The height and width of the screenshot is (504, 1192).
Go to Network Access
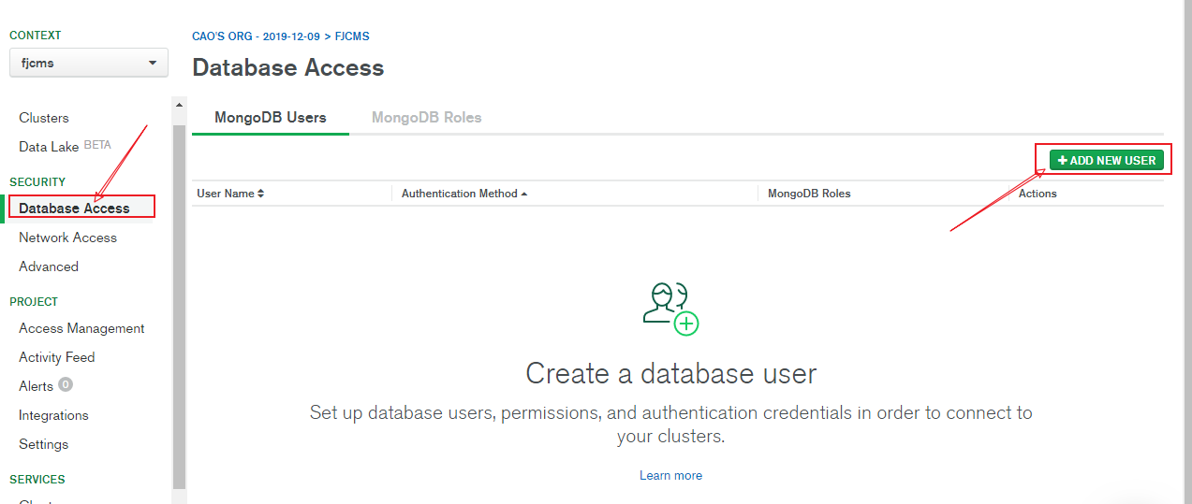(67, 238)
